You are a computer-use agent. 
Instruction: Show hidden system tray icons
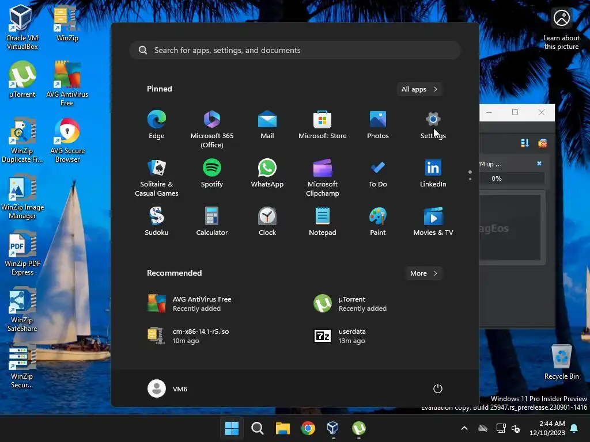coord(464,428)
